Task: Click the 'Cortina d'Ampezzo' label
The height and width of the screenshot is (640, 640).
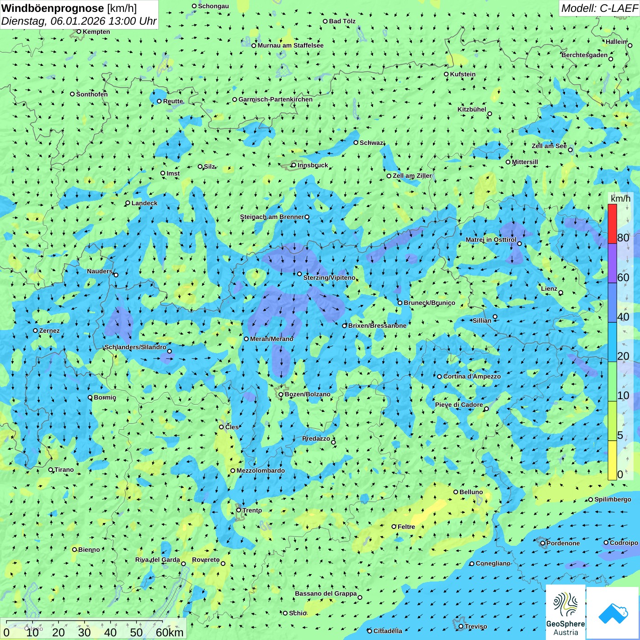Action: [x=472, y=376]
